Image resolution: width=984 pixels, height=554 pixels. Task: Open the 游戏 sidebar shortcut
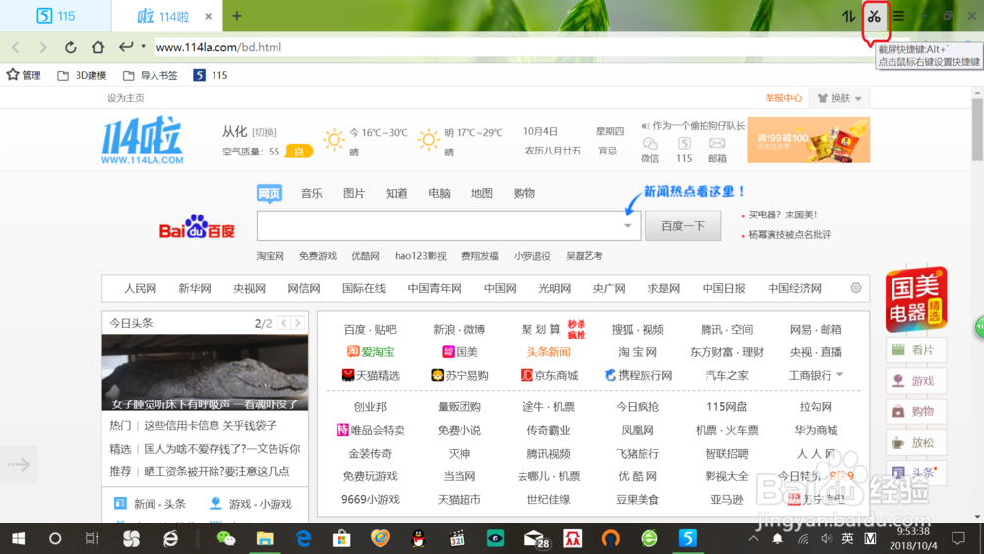(x=915, y=381)
